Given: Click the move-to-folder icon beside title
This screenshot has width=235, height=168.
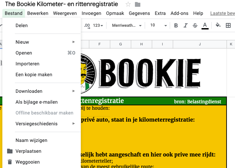Looking at the screenshot, I should pos(137,4).
